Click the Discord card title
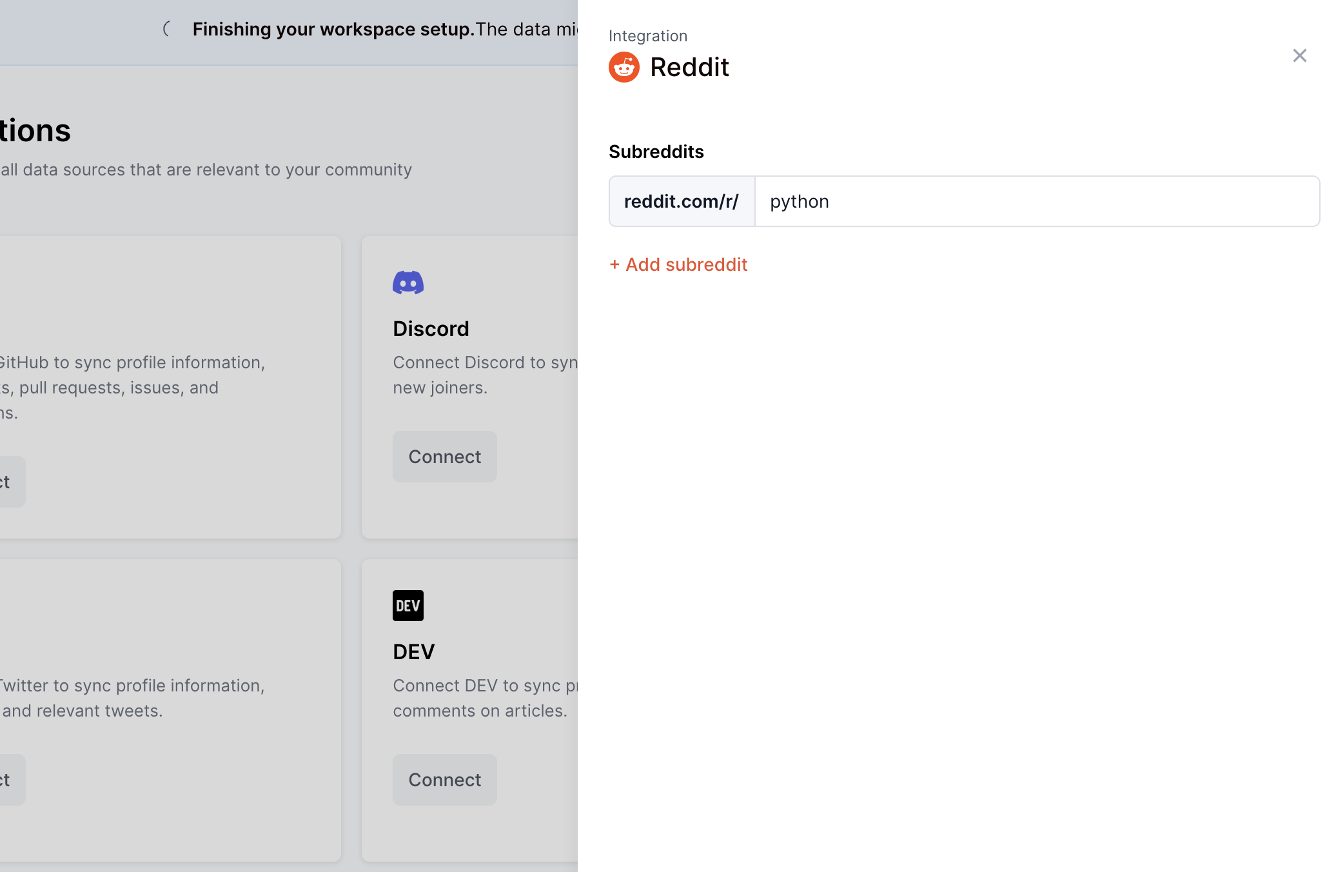 431,329
